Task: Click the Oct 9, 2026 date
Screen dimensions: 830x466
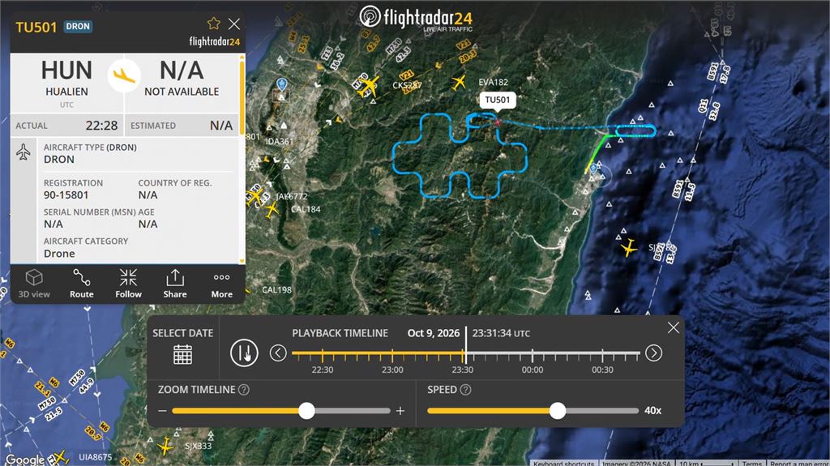Action: [434, 333]
